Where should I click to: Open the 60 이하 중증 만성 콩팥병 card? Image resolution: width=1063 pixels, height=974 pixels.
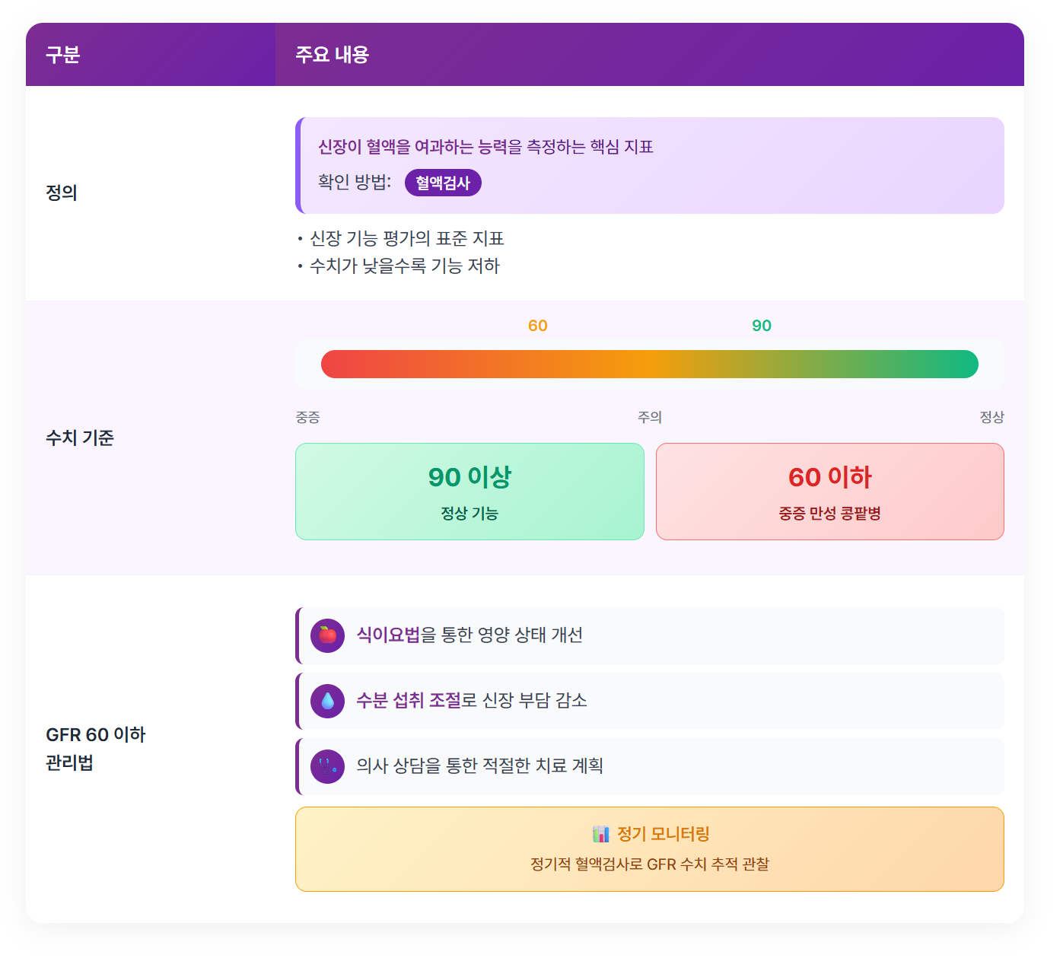[x=830, y=492]
